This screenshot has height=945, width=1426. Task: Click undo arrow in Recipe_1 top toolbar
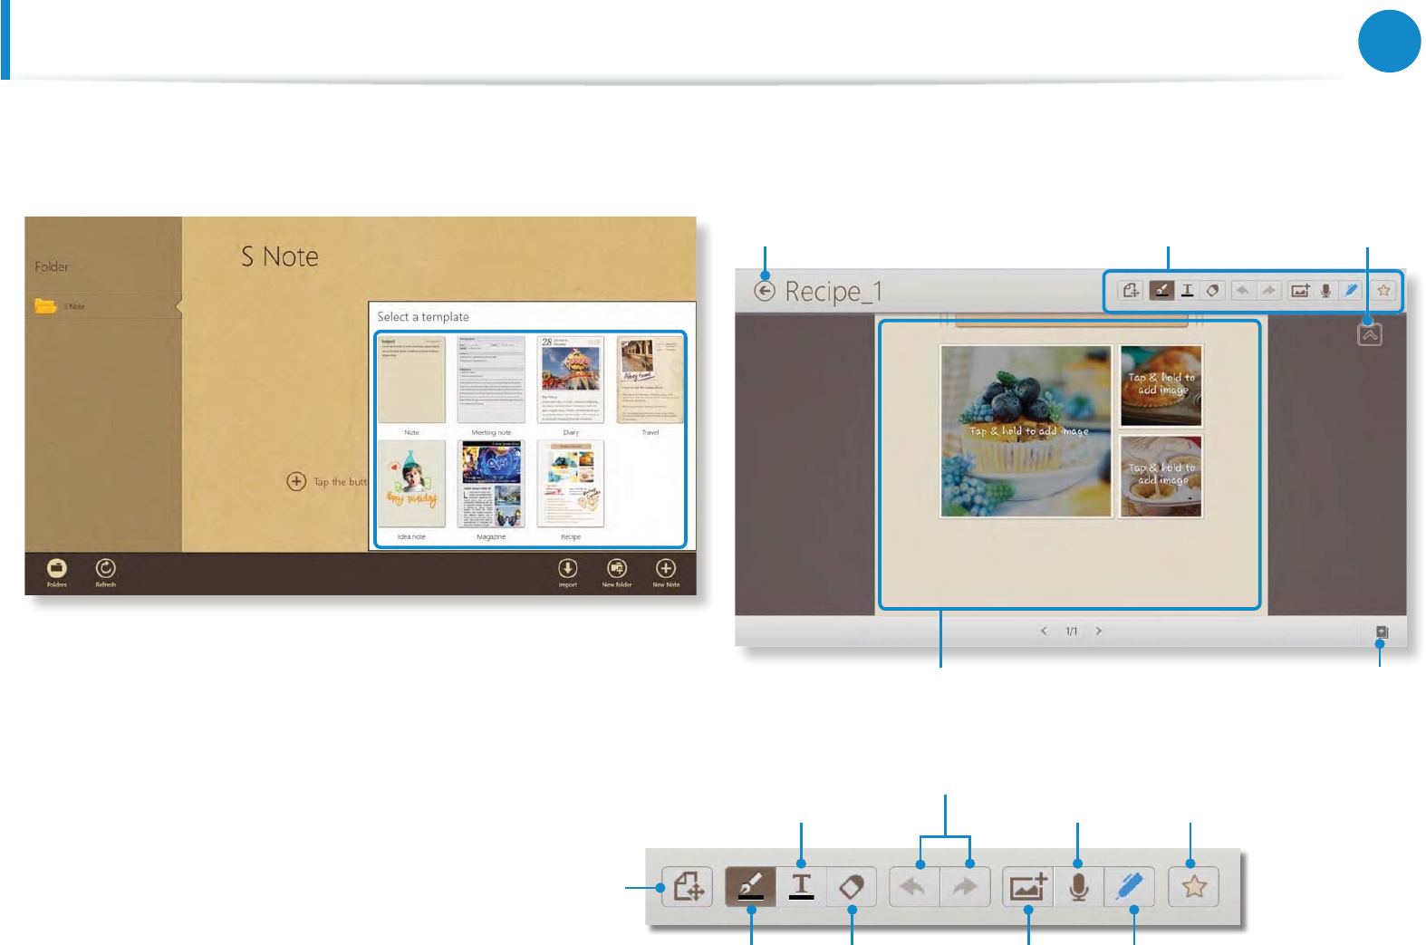(x=1244, y=291)
